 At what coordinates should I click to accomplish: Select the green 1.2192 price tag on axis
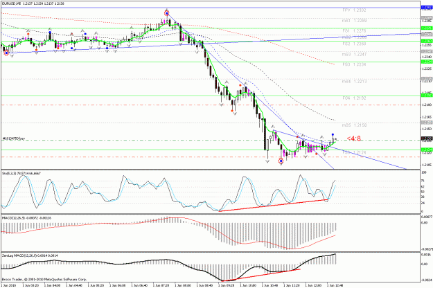point(426,96)
